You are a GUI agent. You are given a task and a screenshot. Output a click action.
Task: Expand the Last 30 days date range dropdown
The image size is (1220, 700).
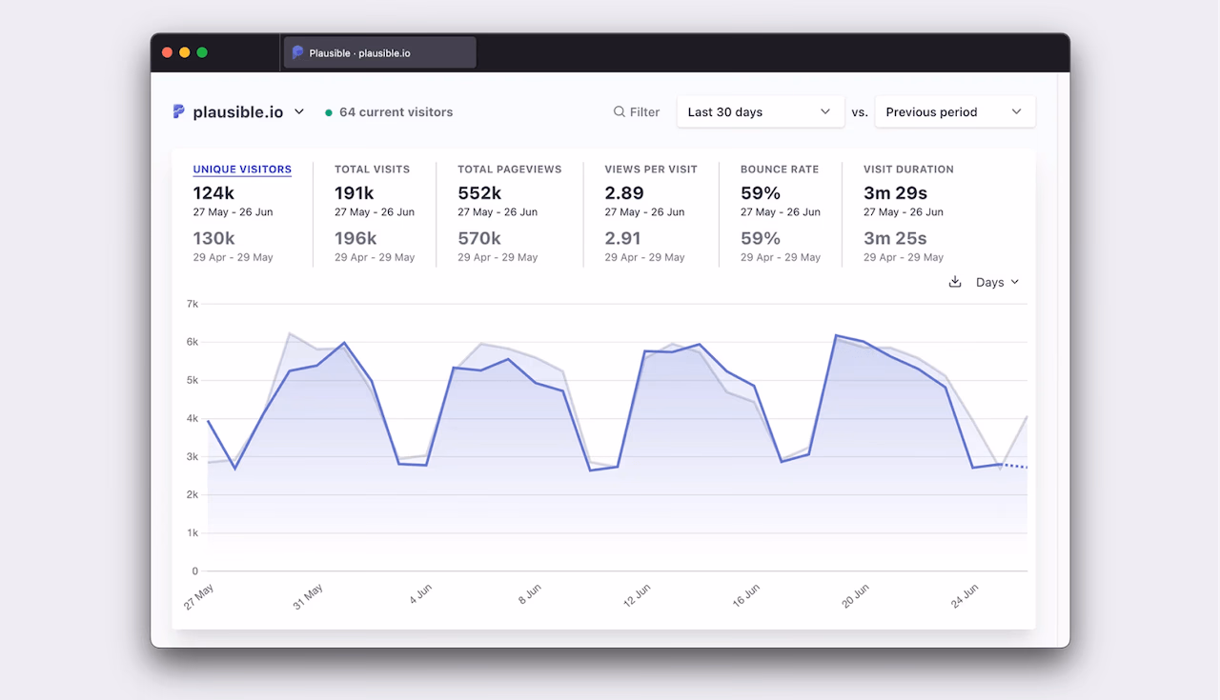pyautogui.click(x=761, y=111)
